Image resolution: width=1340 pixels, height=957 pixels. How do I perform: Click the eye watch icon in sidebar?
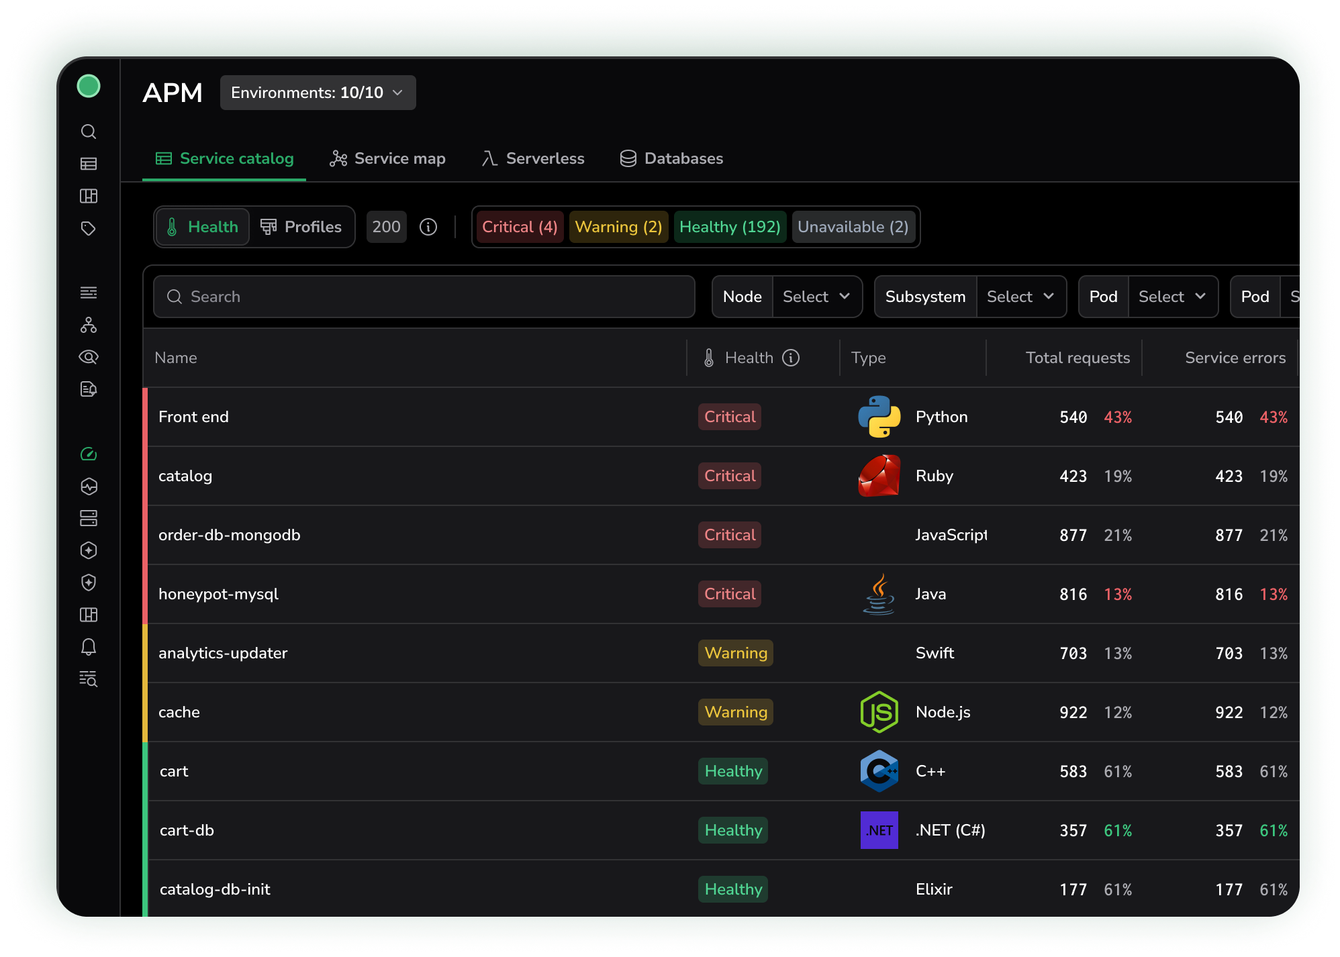89,357
